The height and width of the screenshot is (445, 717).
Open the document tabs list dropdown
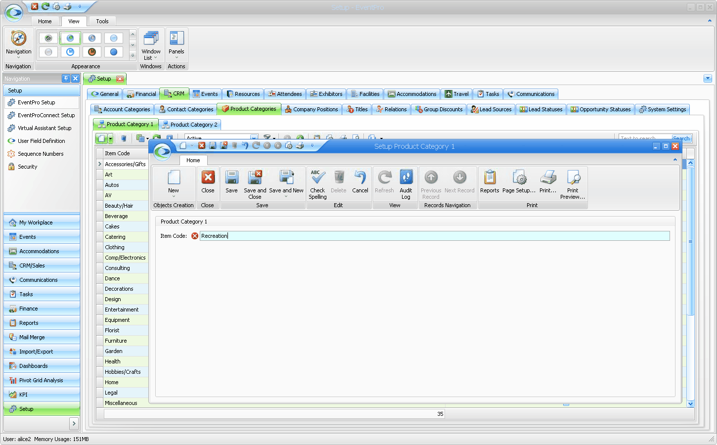click(x=708, y=78)
